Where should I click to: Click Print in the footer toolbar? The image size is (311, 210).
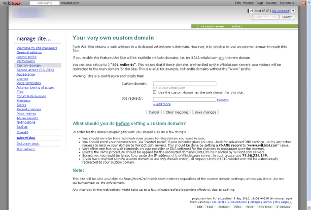coord(249,207)
